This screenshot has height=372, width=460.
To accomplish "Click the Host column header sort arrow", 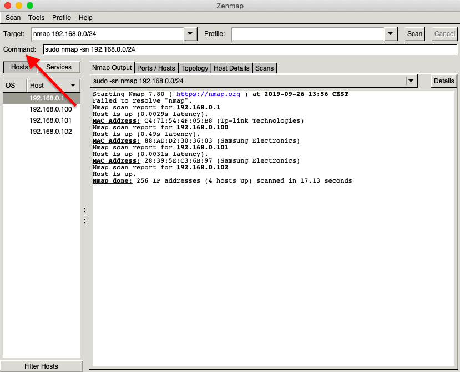I will 73,85.
